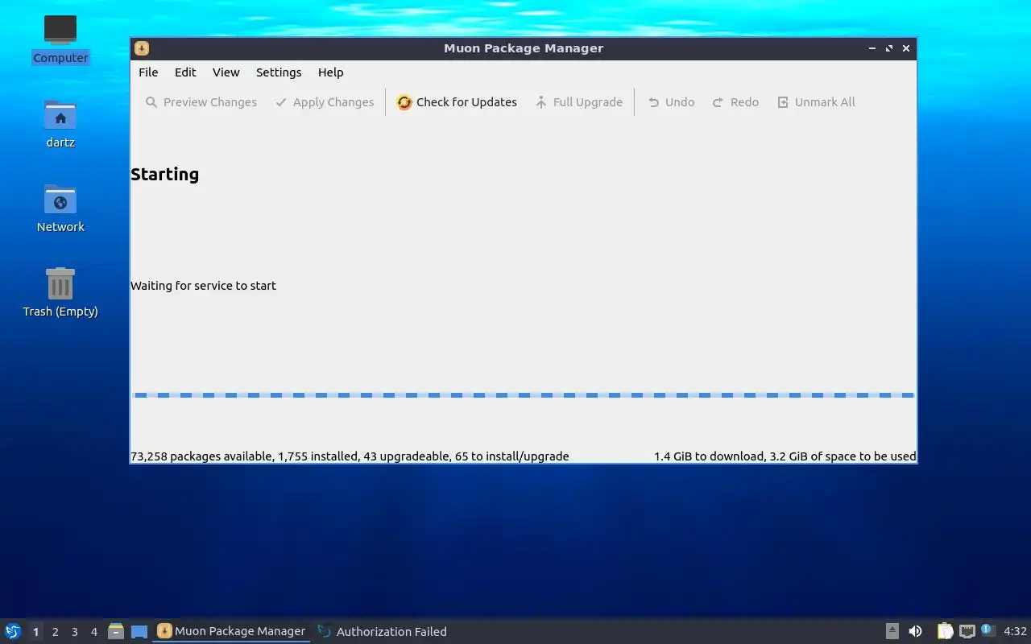Open the volume control tray icon

[915, 631]
